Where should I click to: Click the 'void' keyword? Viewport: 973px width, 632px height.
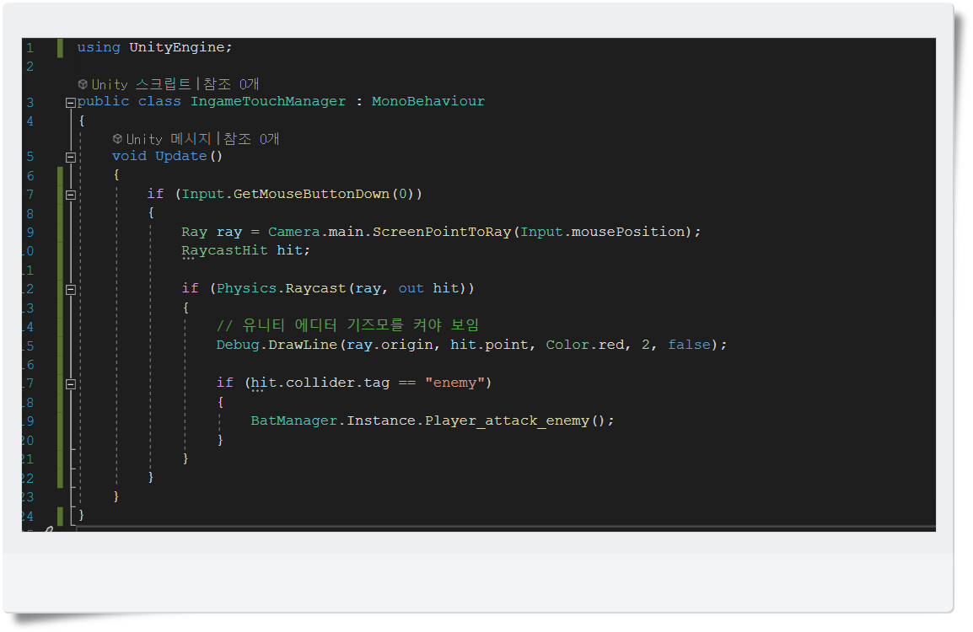tap(129, 156)
